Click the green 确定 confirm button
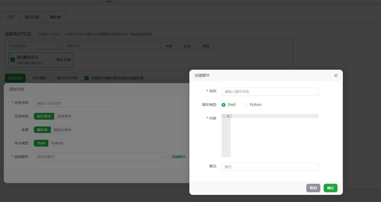The height and width of the screenshot is (202, 381). click(330, 188)
